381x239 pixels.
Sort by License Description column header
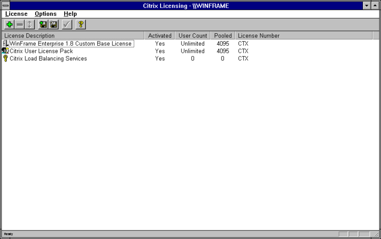coord(73,36)
